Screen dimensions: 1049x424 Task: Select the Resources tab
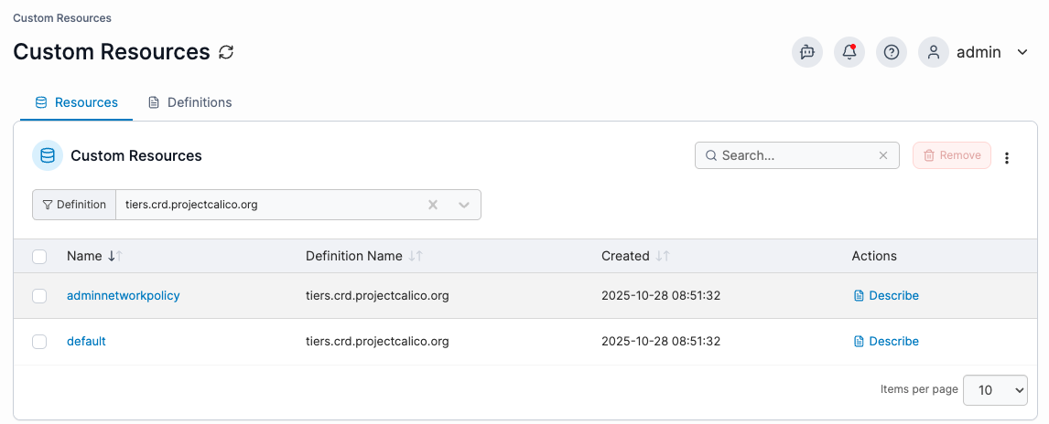point(77,102)
